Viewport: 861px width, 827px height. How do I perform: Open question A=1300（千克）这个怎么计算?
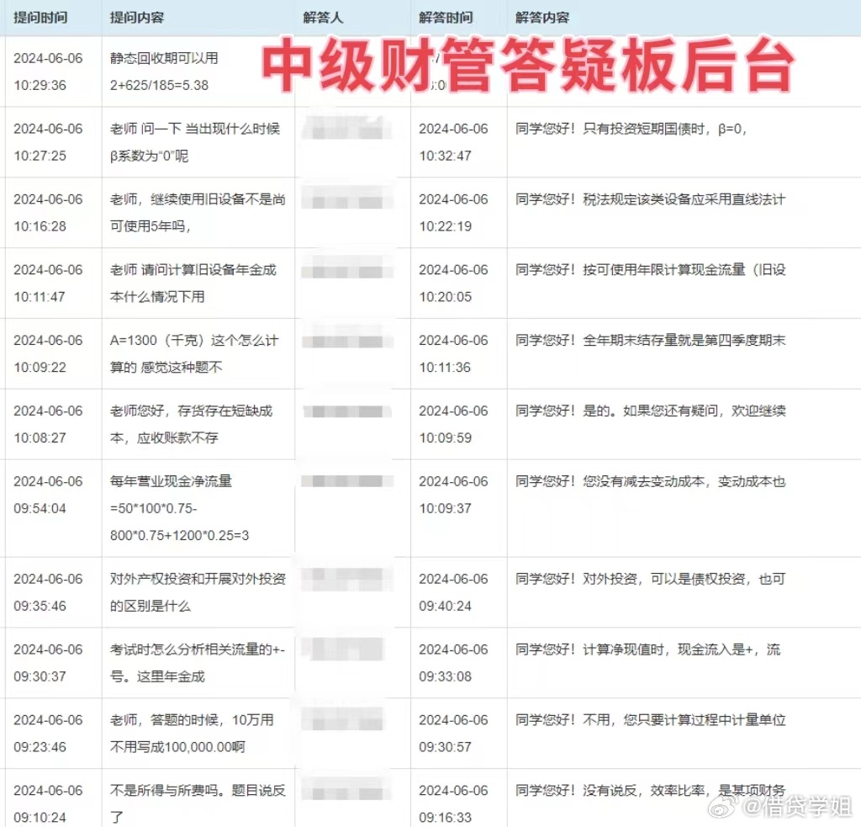click(x=194, y=353)
